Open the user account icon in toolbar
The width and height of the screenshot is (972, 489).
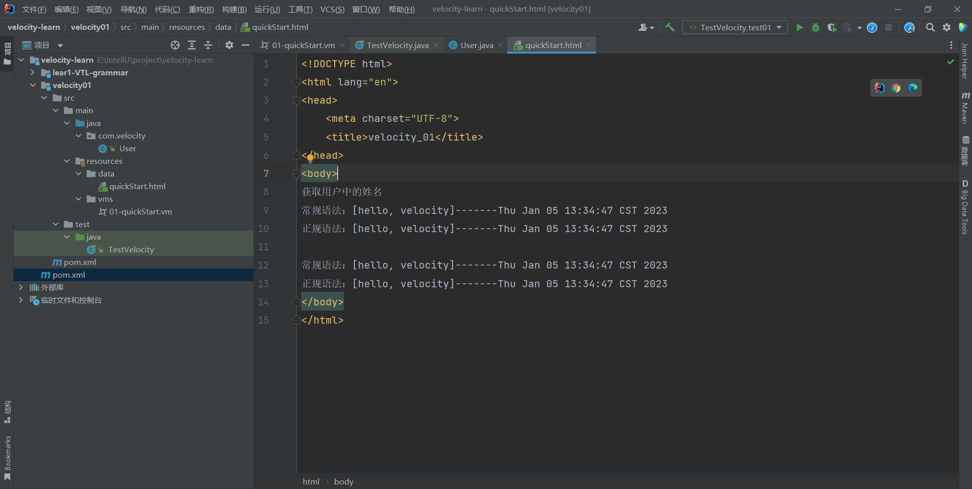(x=645, y=27)
